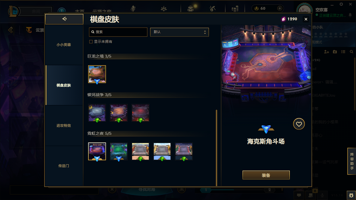Select the 巨龙之境 arena thumbnail
356x200 pixels.
(97, 74)
